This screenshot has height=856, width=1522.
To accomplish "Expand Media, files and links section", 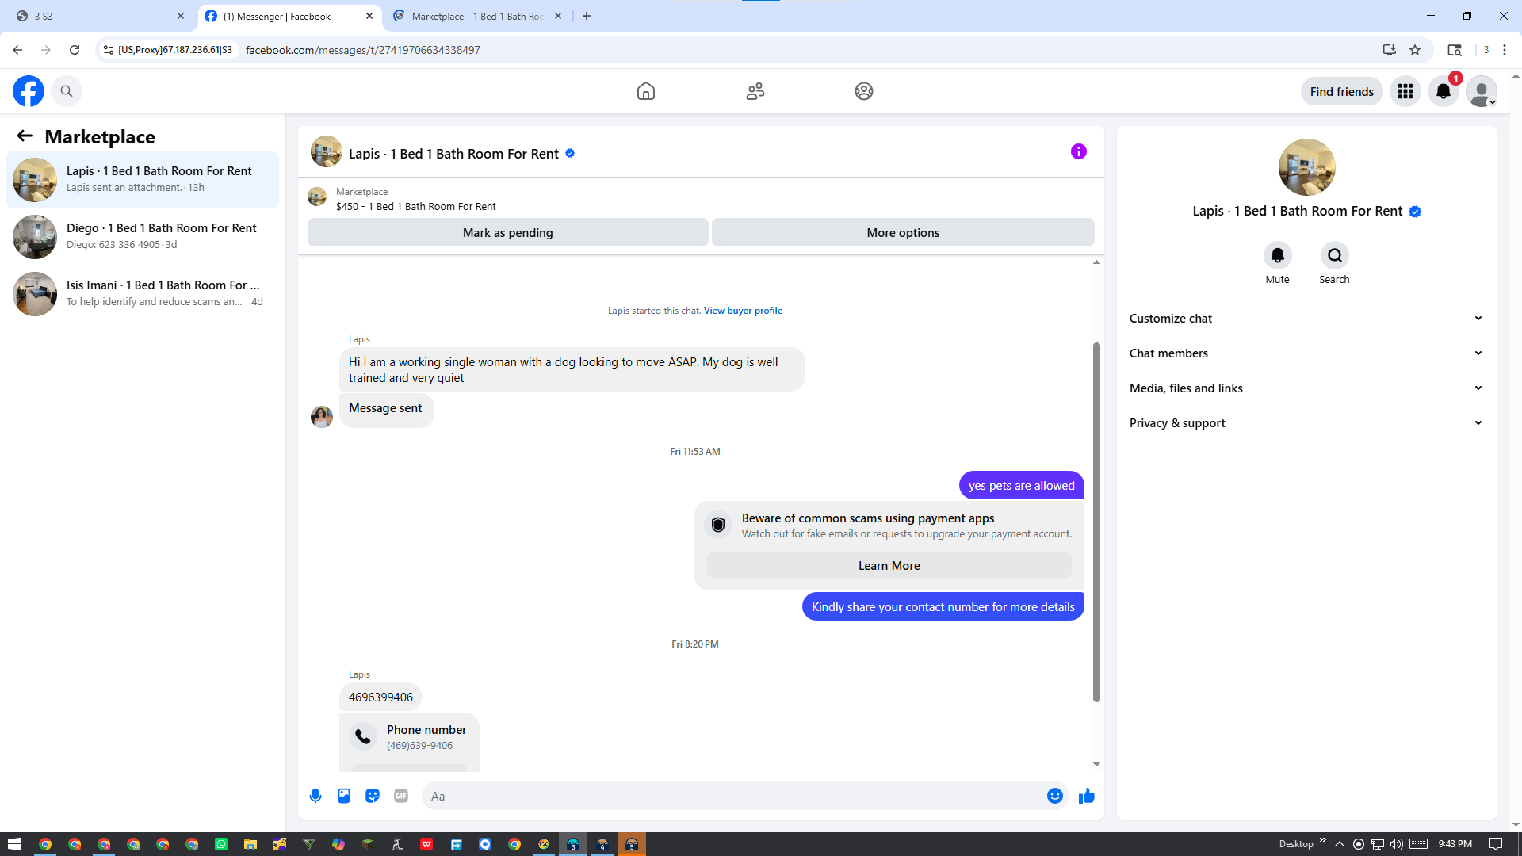I will (1306, 388).
